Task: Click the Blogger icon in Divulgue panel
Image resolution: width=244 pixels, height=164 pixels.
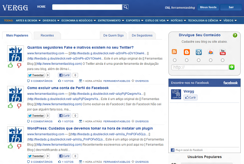Action: (x=187, y=52)
